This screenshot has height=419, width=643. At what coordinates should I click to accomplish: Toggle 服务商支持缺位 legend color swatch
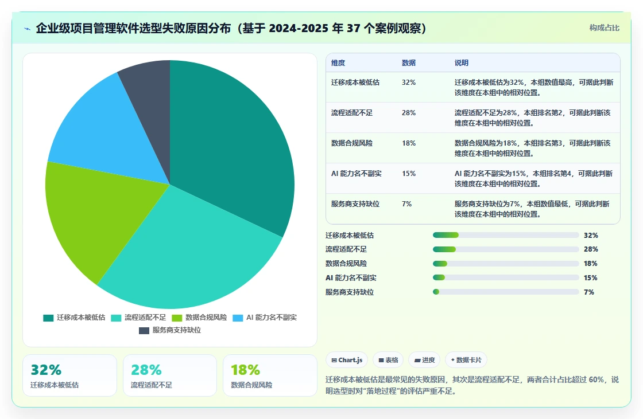(x=144, y=331)
